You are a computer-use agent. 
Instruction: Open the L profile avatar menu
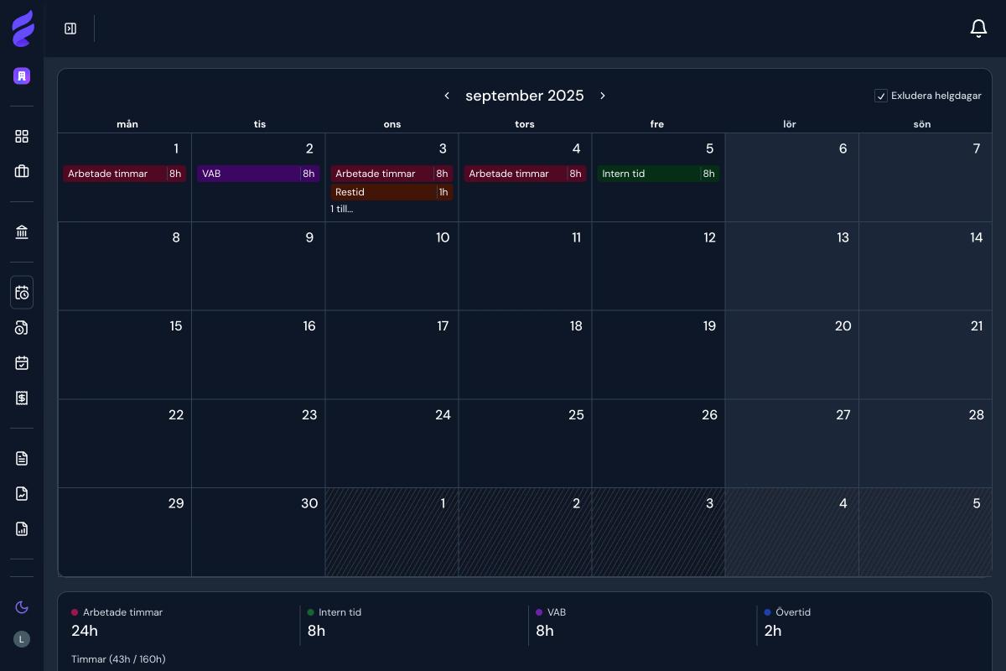pyautogui.click(x=22, y=639)
